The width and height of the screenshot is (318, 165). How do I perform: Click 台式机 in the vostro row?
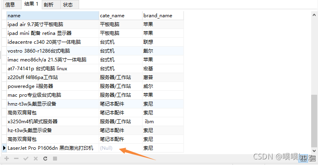tap(121, 51)
